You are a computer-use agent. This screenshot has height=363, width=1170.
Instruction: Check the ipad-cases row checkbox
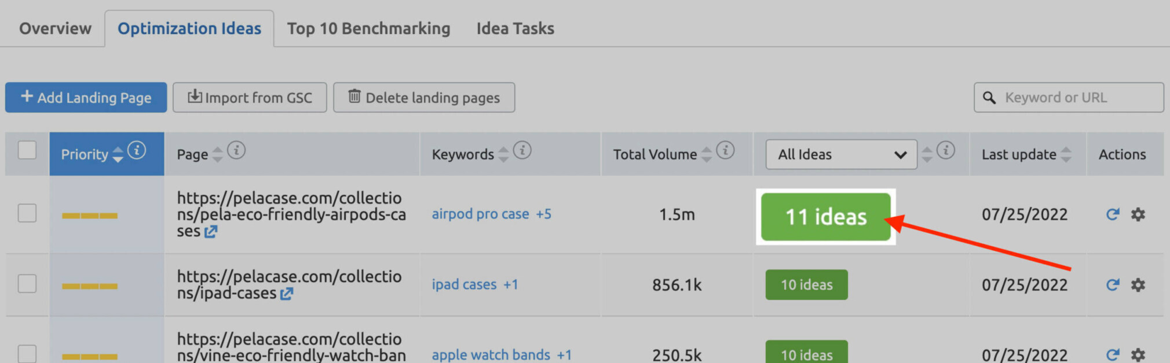[x=27, y=284]
